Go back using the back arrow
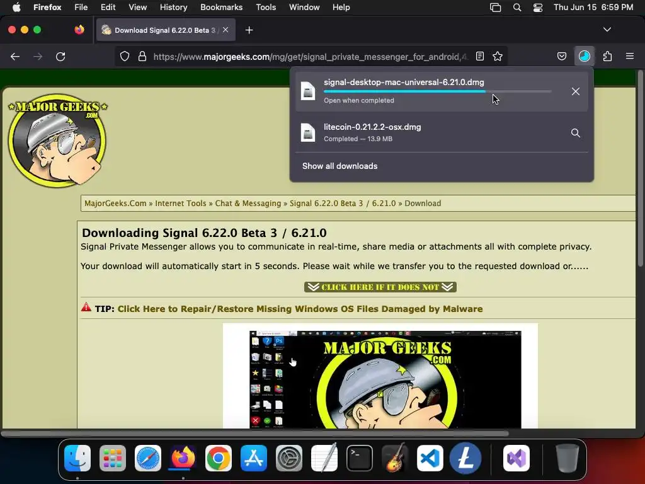This screenshot has width=645, height=484. (15, 56)
